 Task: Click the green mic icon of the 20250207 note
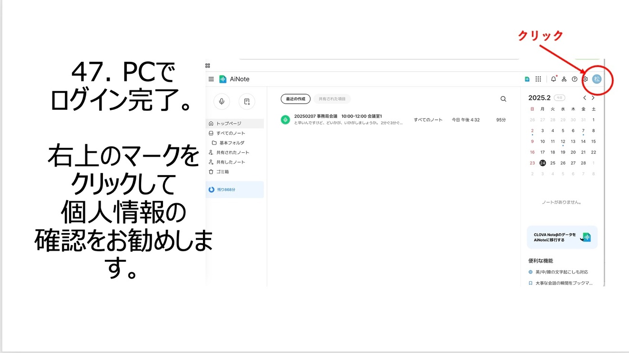285,120
